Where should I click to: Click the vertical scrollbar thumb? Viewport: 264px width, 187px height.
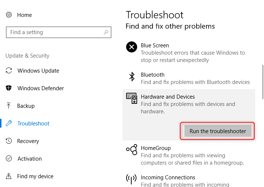263,82
